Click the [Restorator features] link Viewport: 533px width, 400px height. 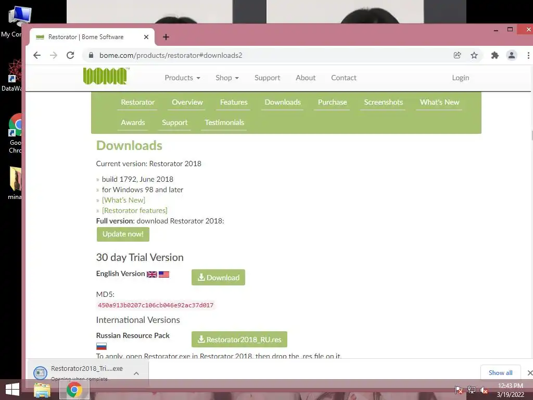click(x=135, y=210)
